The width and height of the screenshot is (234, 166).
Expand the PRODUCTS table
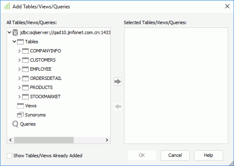tap(19, 87)
